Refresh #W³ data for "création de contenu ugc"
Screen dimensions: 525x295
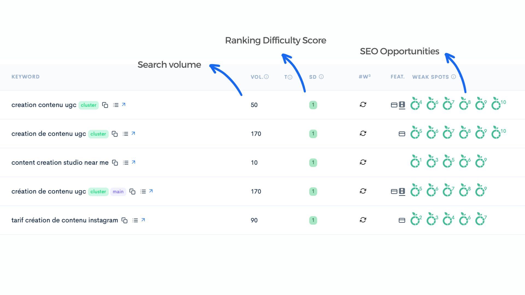click(363, 191)
